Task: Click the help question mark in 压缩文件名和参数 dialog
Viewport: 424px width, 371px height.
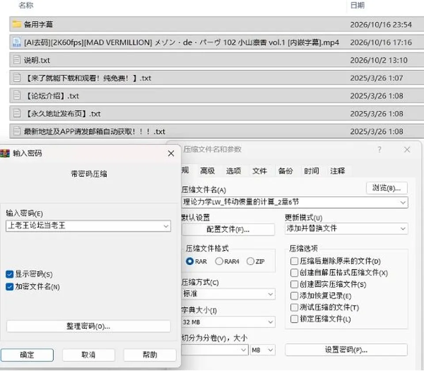Action: [x=380, y=150]
